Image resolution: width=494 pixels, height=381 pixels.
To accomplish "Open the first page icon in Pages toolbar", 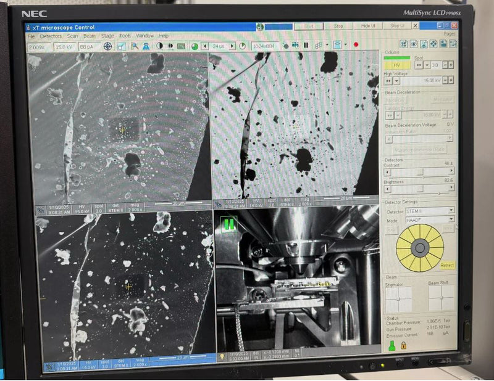I will click(x=404, y=44).
